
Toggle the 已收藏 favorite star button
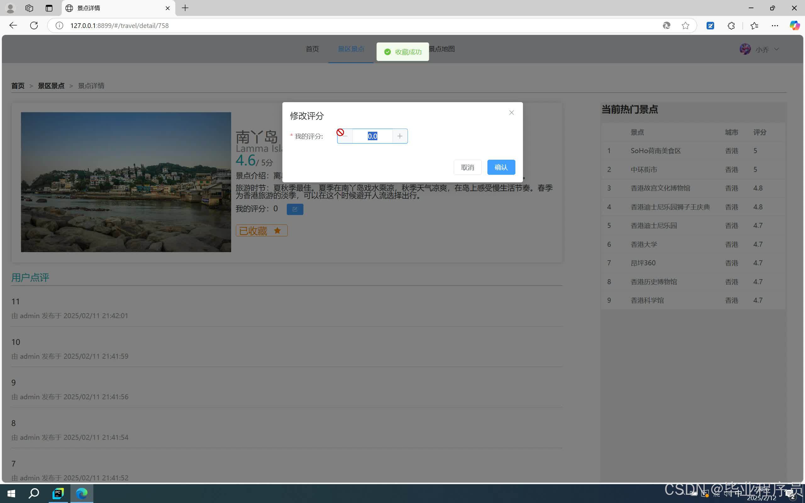[x=261, y=230]
